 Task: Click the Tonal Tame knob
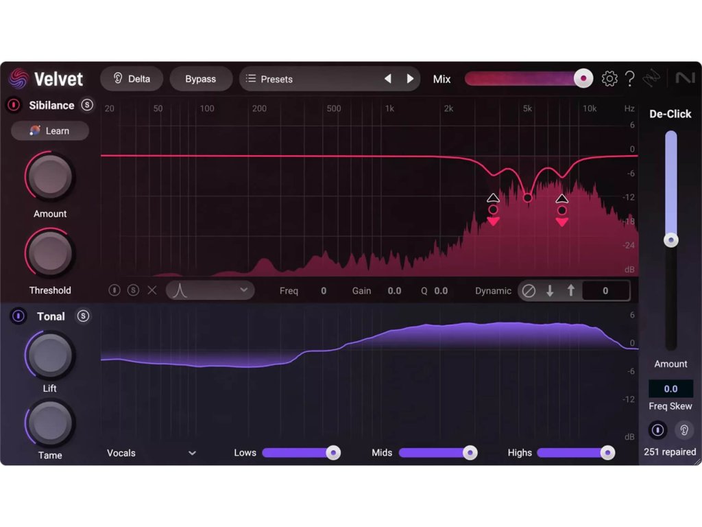(49, 423)
